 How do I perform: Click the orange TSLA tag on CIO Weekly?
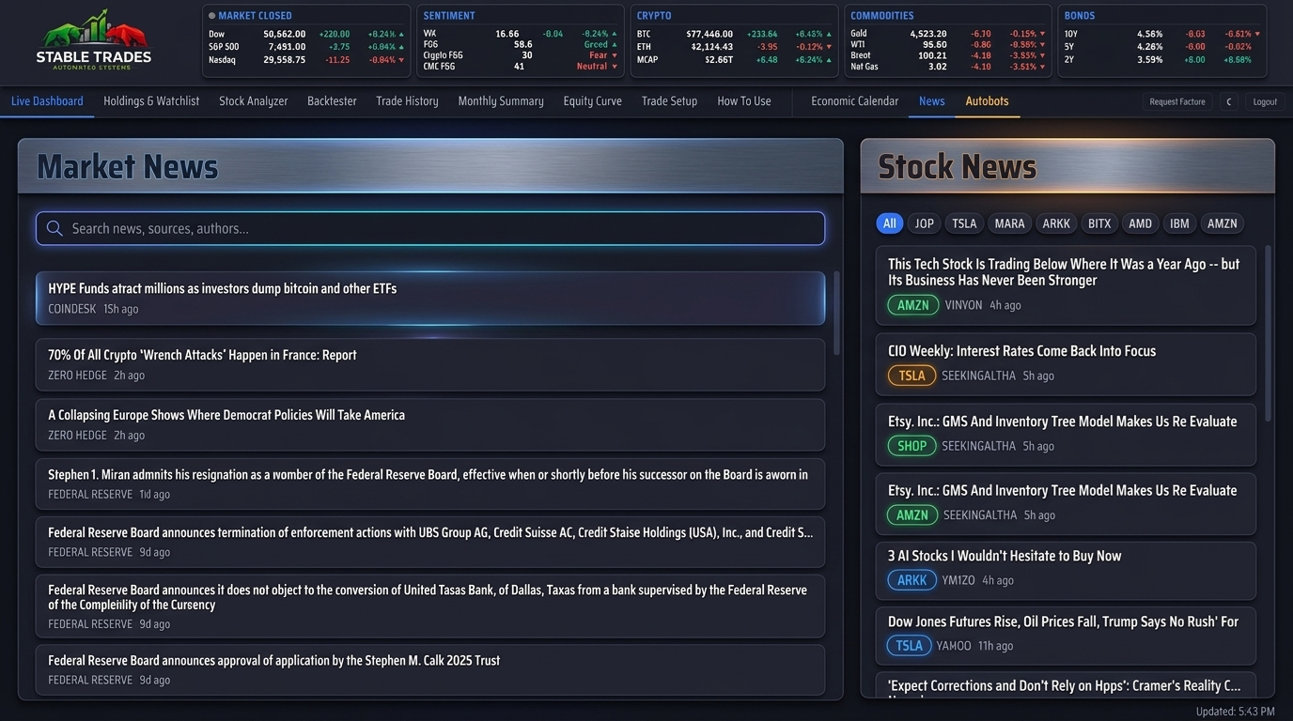pos(911,376)
